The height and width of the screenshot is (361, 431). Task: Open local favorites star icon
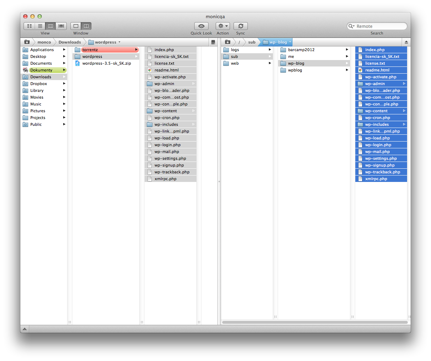tap(27, 42)
